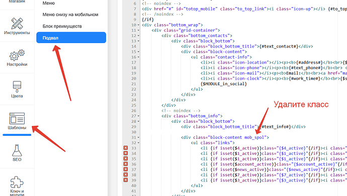This screenshot has width=347, height=196.
Task: Select the Подвал template item
Action: pos(71,38)
